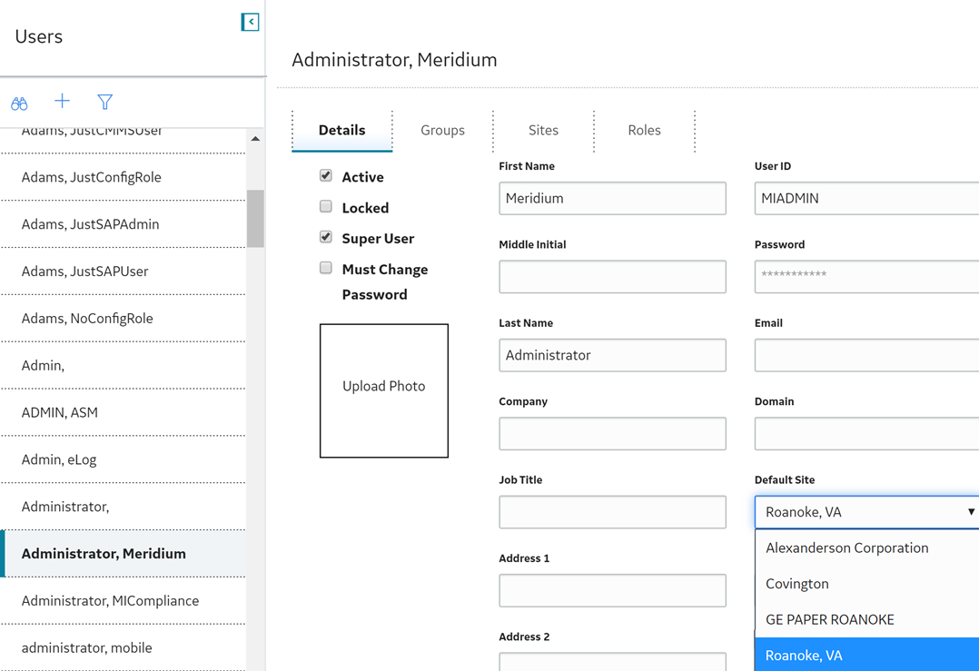Select user Adams, JustSAPUser
979x671 pixels.
[x=123, y=271]
